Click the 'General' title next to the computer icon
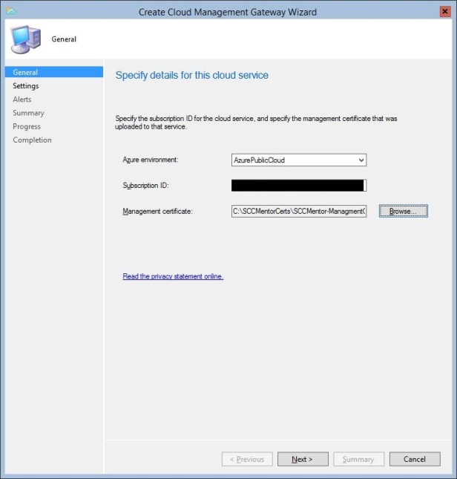The width and height of the screenshot is (457, 479). coord(64,39)
